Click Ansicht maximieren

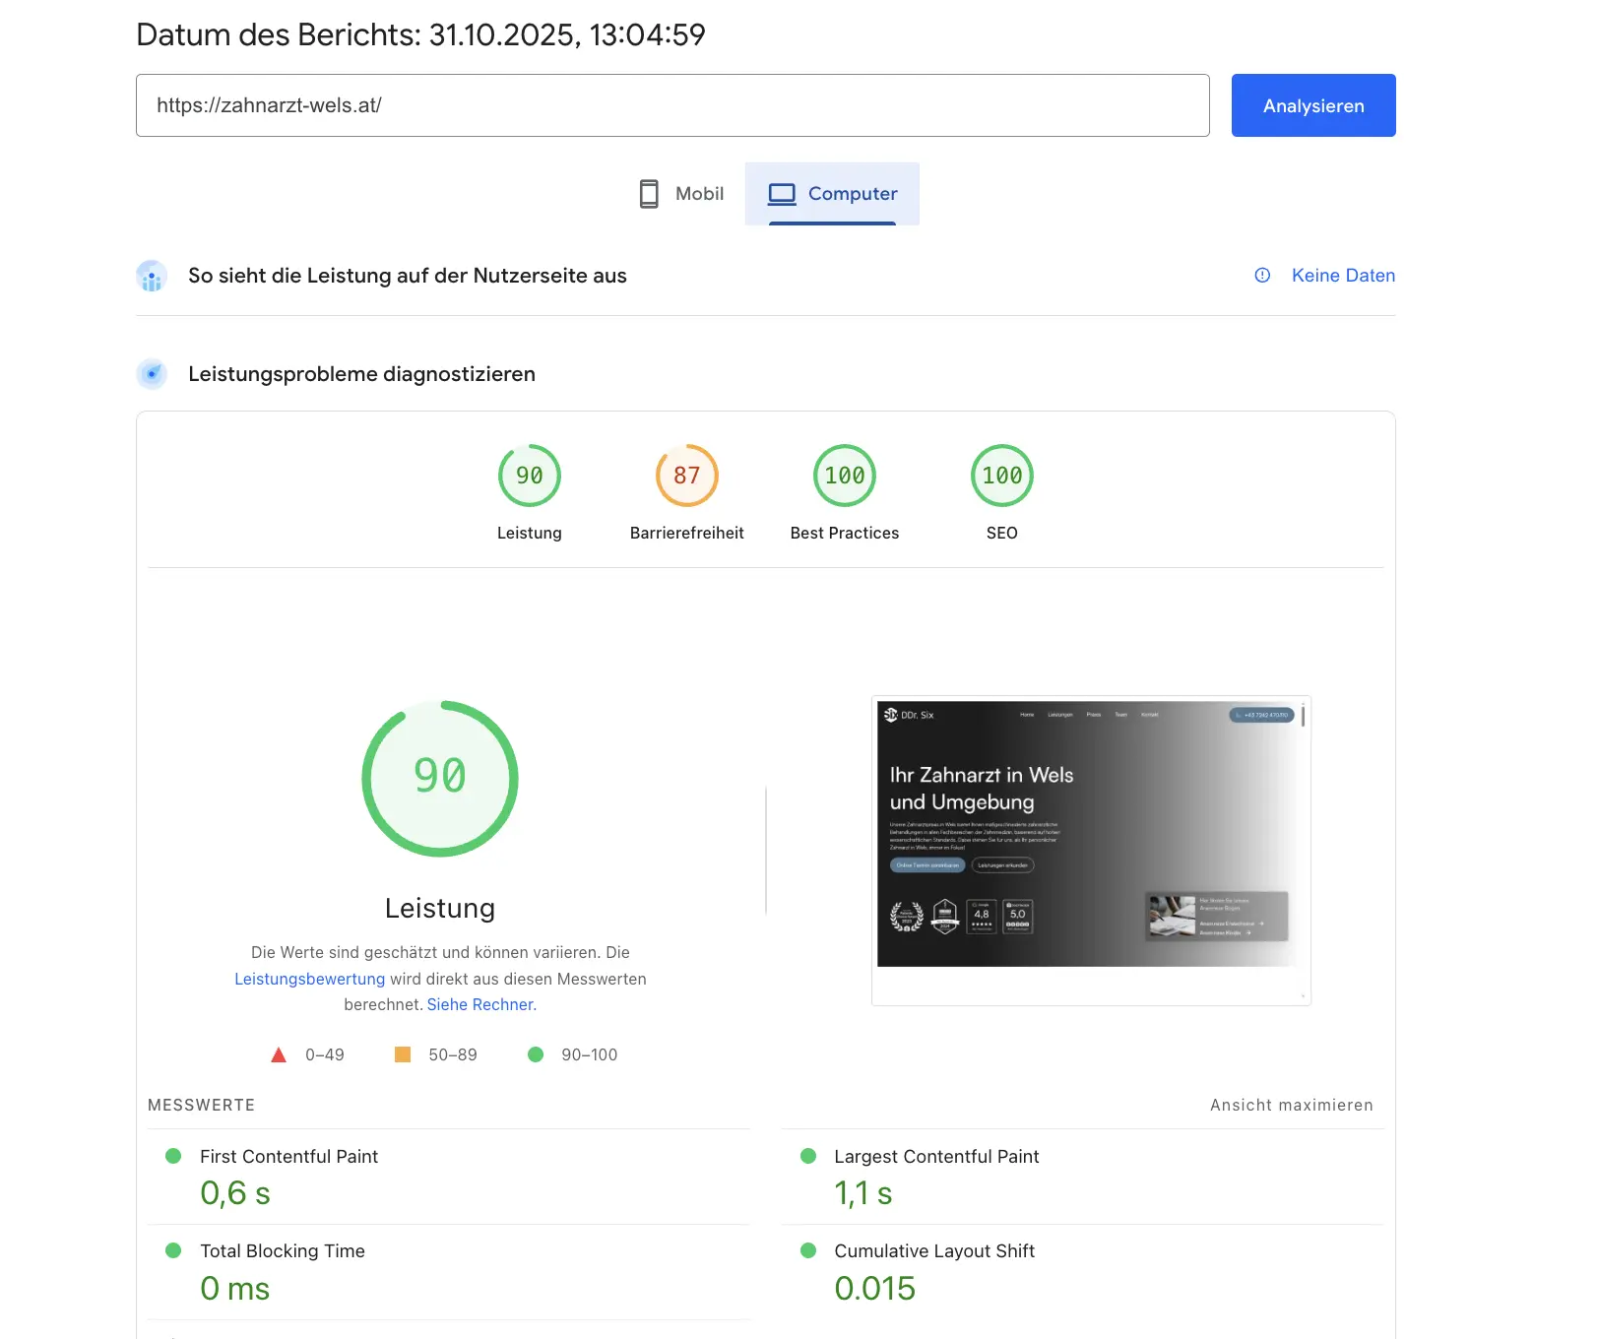pyautogui.click(x=1291, y=1105)
